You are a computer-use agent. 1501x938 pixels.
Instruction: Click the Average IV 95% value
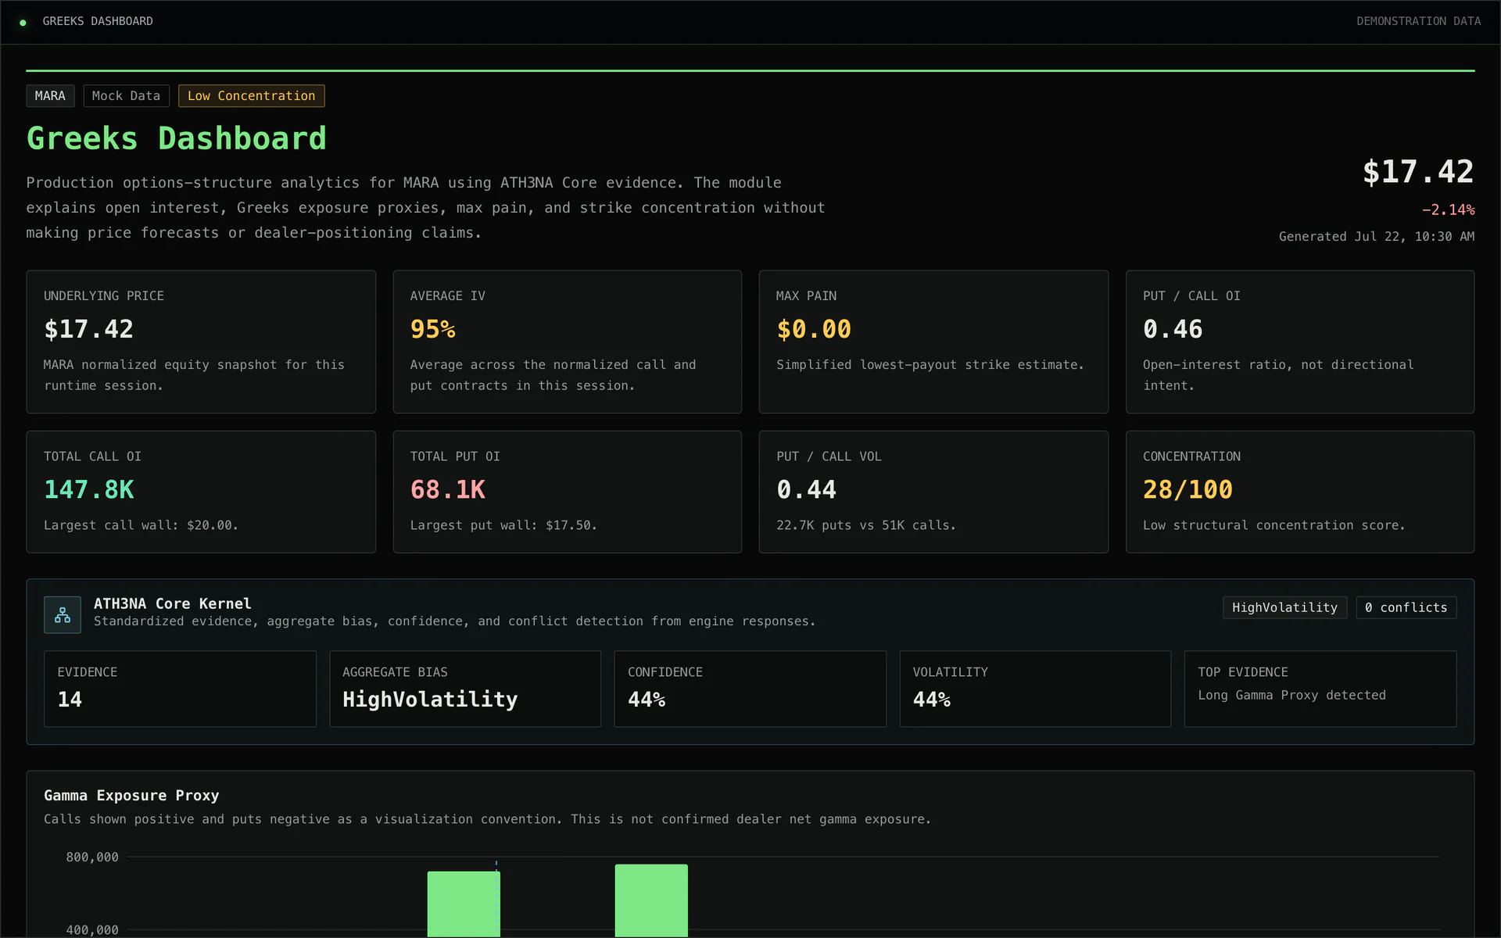[x=433, y=329]
